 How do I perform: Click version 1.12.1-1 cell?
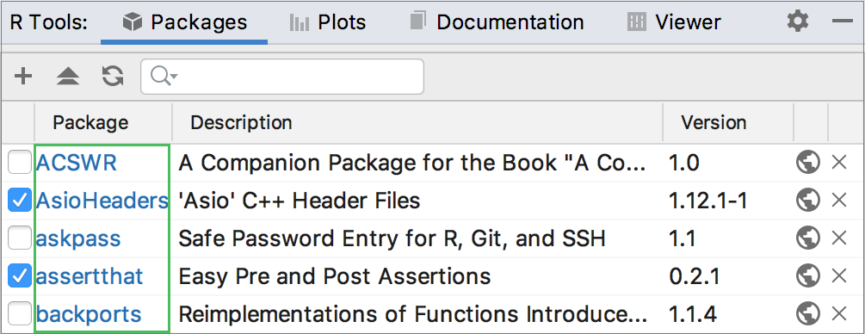708,201
